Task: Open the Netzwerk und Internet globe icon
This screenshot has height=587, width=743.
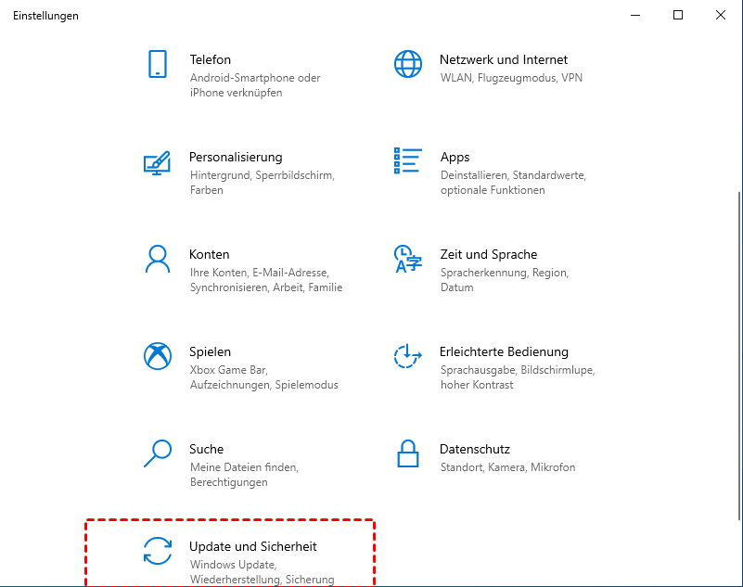Action: click(407, 64)
